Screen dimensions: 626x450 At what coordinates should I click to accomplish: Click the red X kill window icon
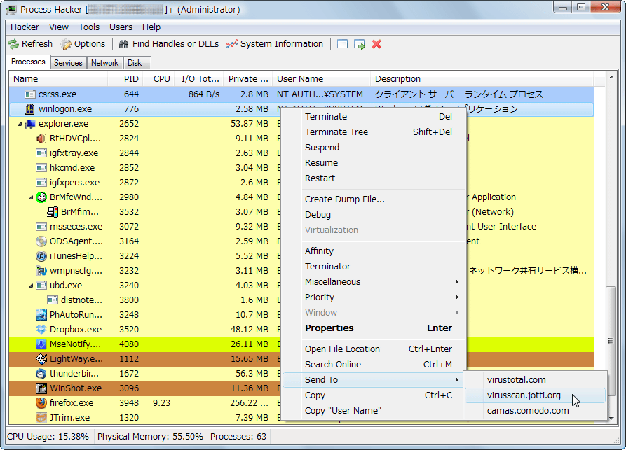(x=376, y=44)
